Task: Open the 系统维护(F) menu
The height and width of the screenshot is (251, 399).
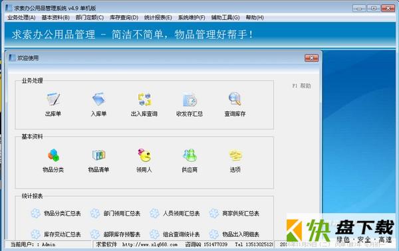Action: tap(192, 17)
